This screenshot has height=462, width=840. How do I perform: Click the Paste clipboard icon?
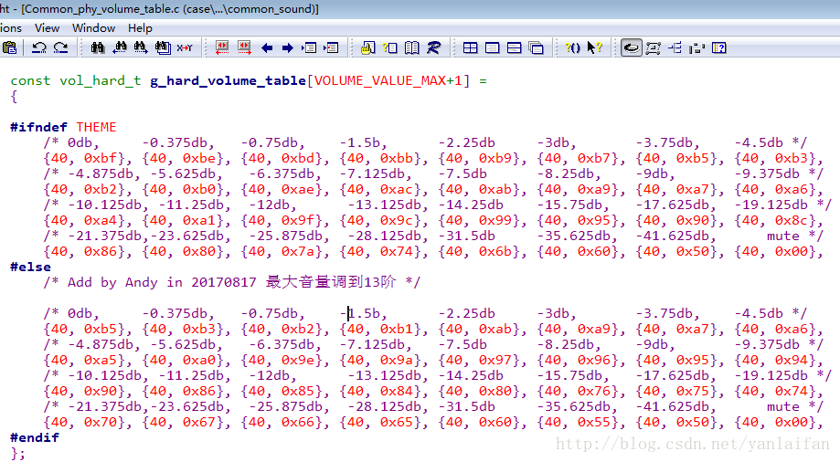9,47
